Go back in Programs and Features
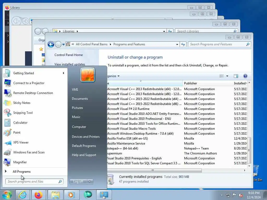 pyautogui.click(x=51, y=44)
